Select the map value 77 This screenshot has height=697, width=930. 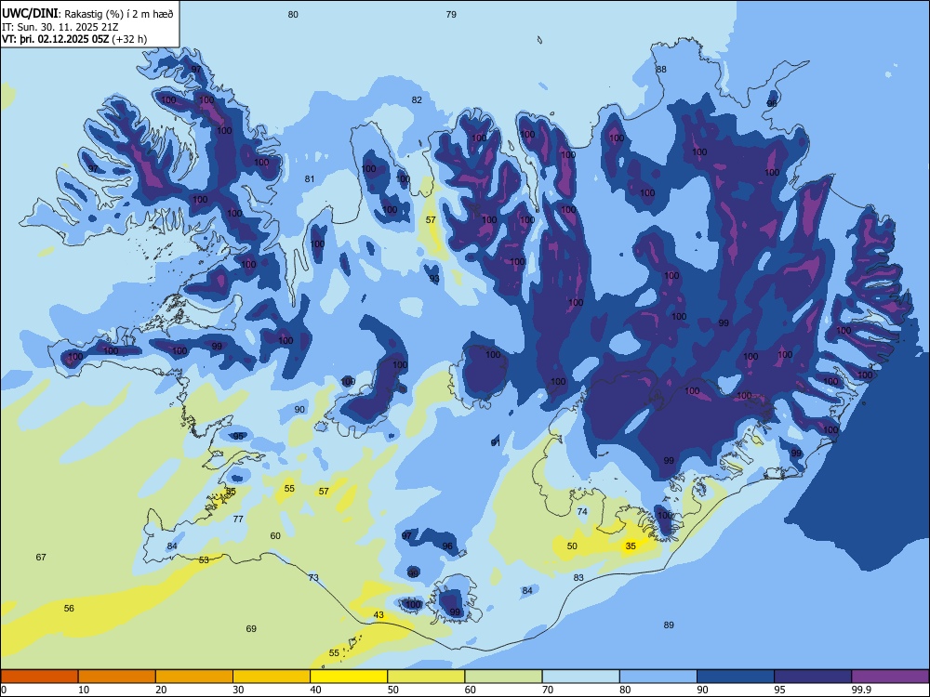[238, 519]
